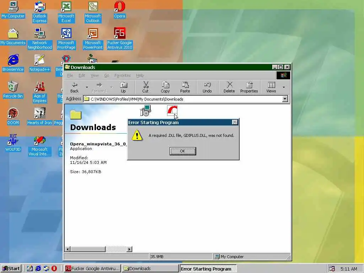This screenshot has width=364, height=273.
Task: Click OK in the error dialog
Action: click(182, 151)
